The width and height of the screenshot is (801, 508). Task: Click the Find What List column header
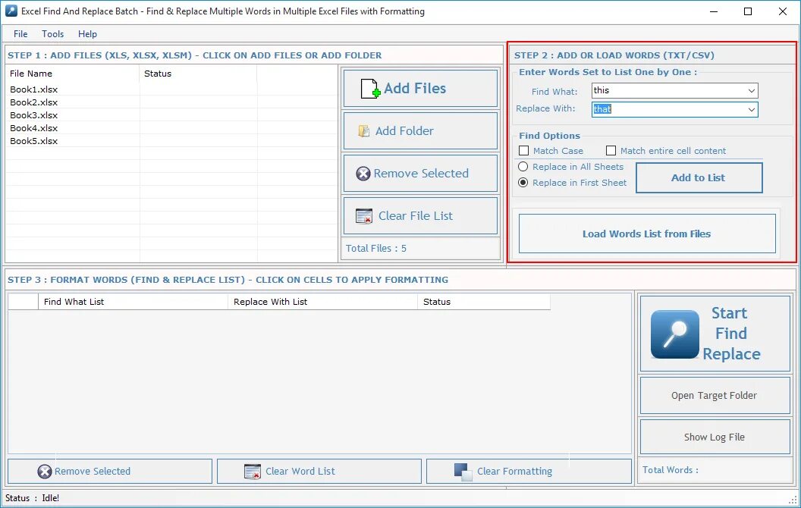[133, 302]
